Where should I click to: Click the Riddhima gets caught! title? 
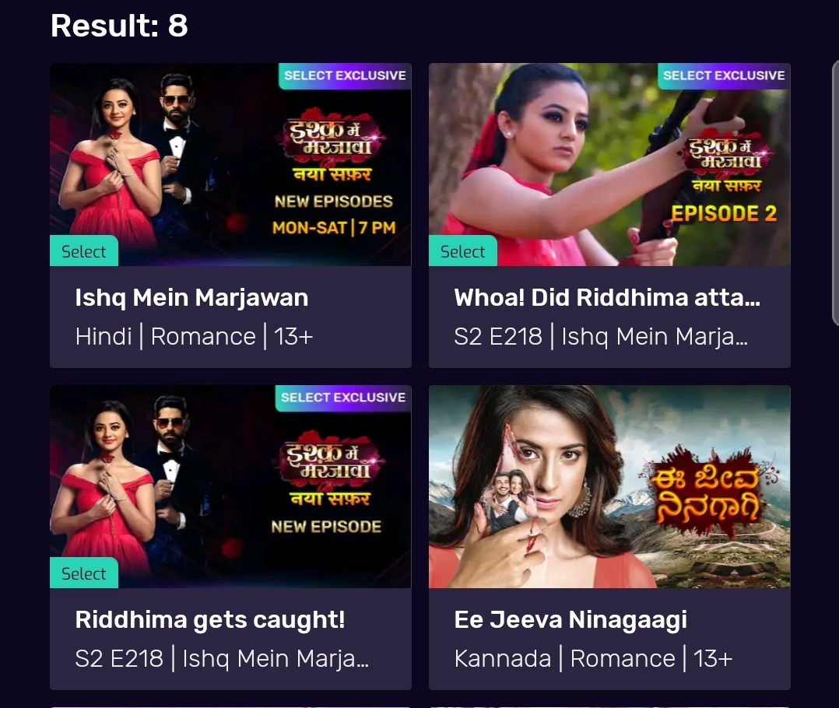(210, 620)
